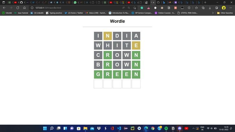
Task: Click the yellow N tile in INDIA
Action: click(x=108, y=36)
